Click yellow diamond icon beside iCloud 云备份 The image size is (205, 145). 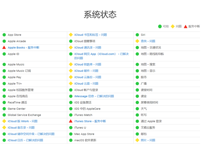[71, 77]
